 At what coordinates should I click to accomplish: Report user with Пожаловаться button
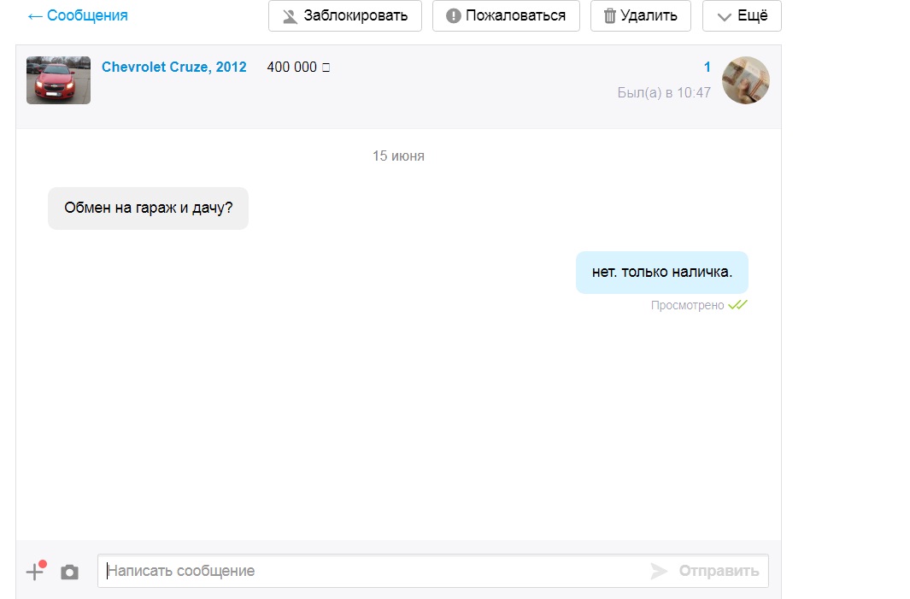506,15
